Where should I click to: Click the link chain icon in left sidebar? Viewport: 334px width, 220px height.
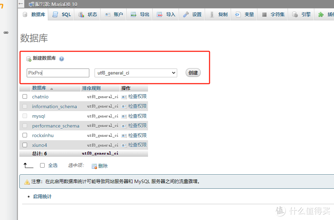[x=6, y=33]
